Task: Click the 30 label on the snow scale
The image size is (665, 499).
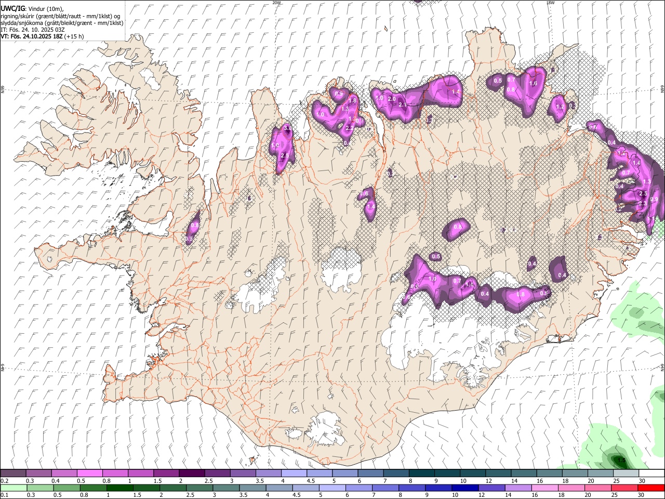Action: tap(642, 481)
